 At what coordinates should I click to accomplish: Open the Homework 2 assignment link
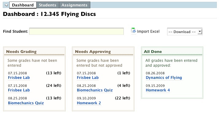[x=89, y=103]
